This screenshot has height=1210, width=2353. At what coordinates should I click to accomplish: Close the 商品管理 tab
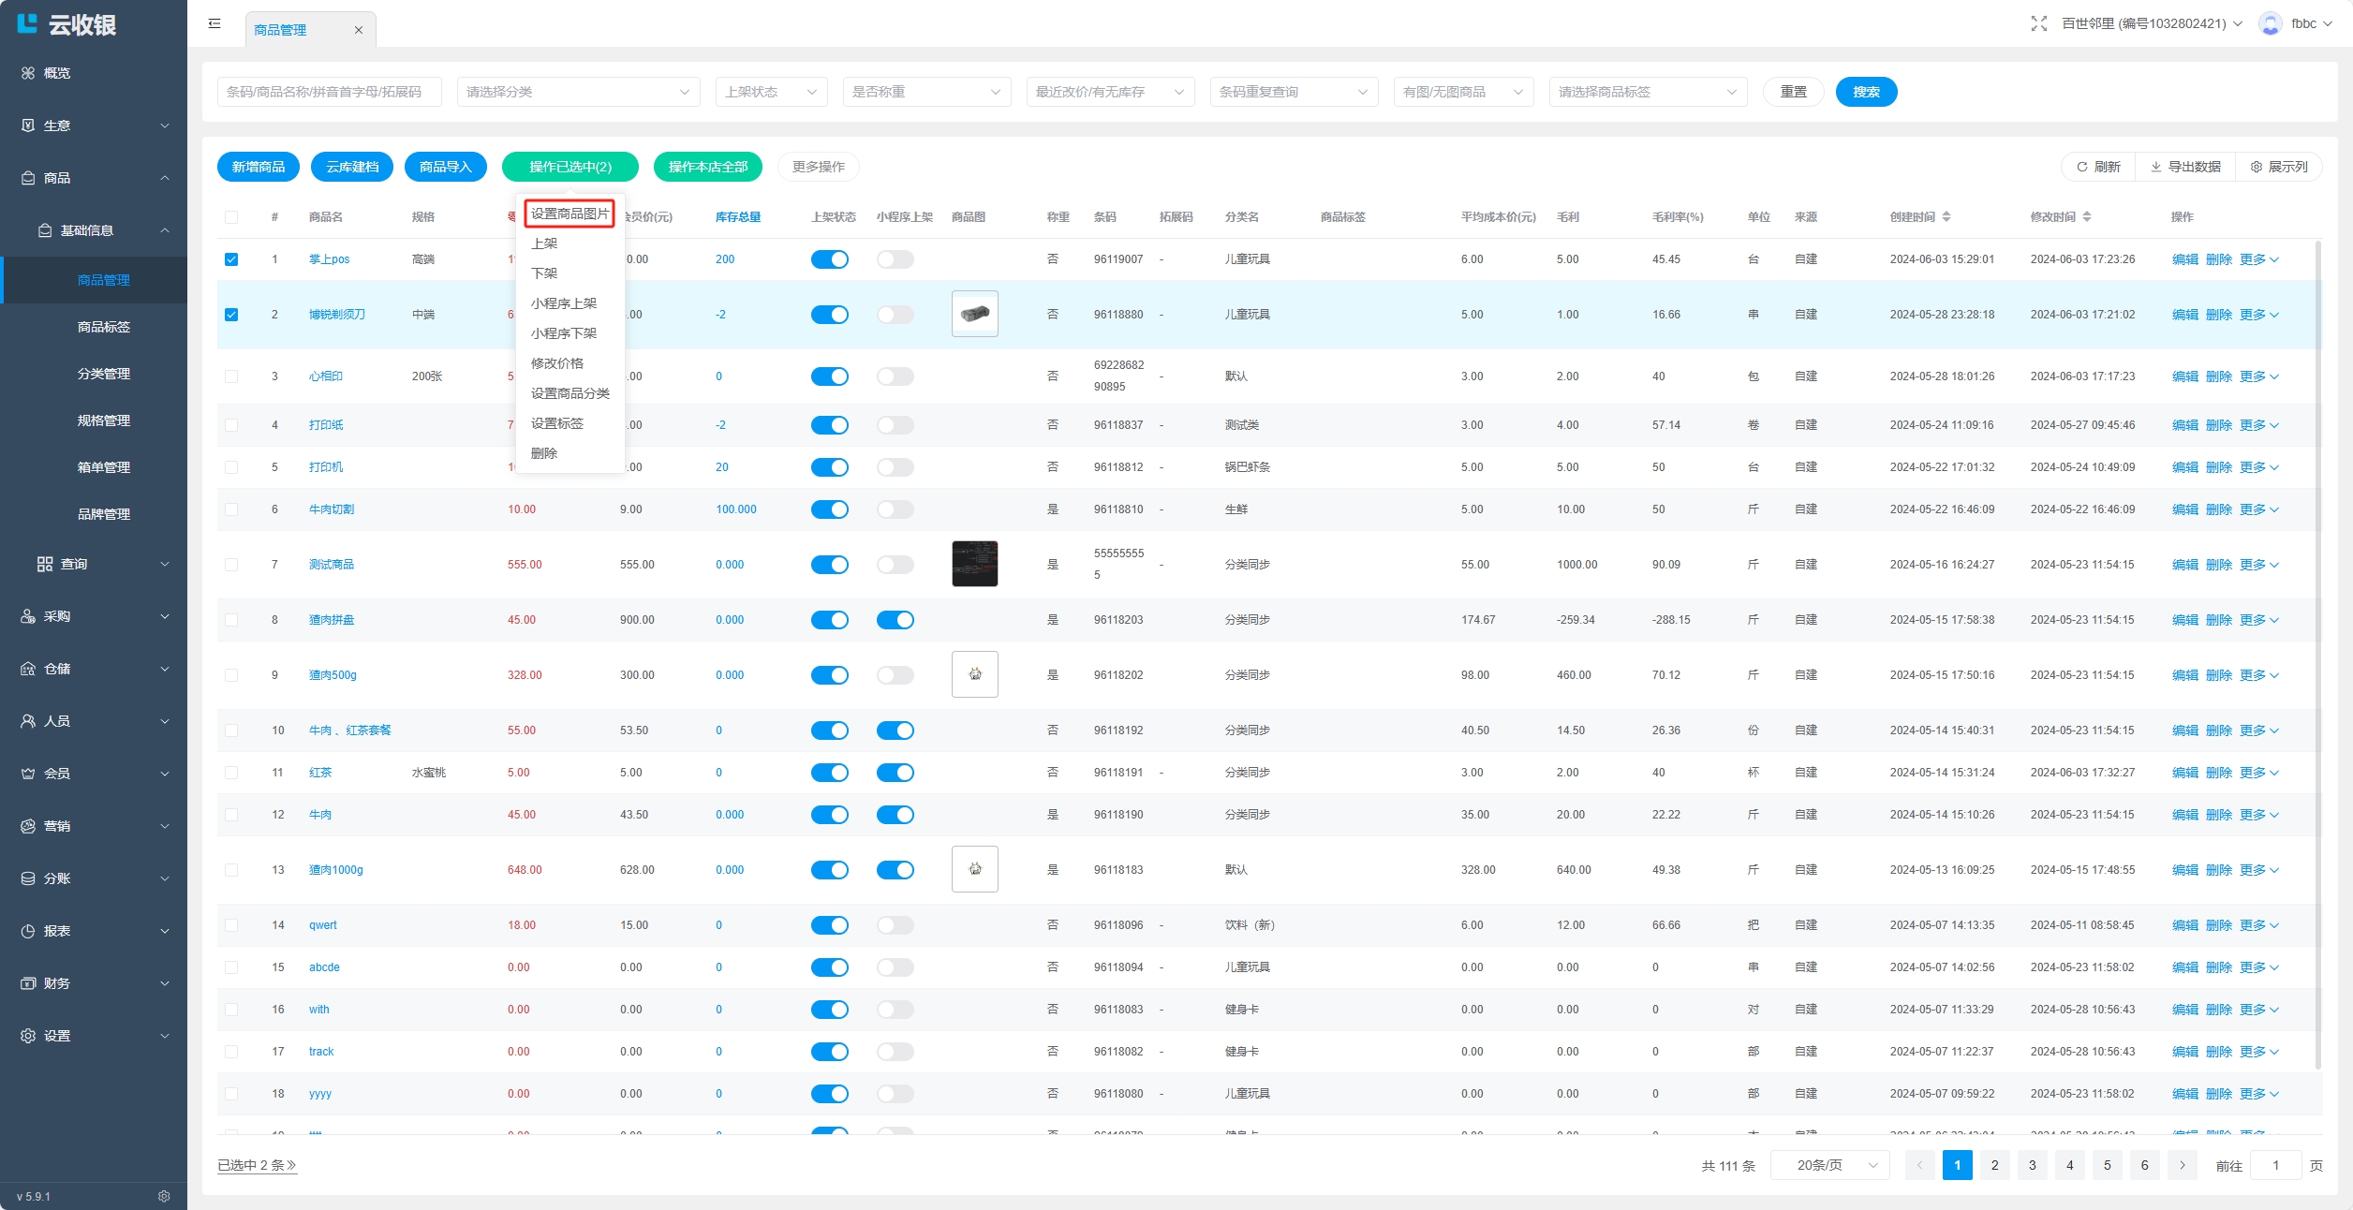(x=359, y=31)
